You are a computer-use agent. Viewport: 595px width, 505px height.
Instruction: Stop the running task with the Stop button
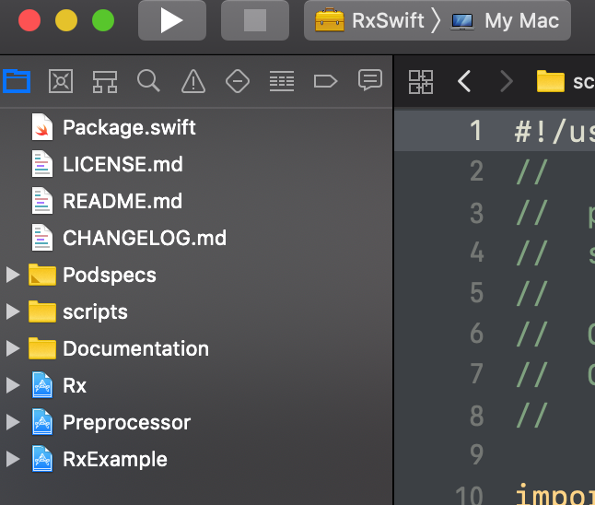click(x=254, y=20)
